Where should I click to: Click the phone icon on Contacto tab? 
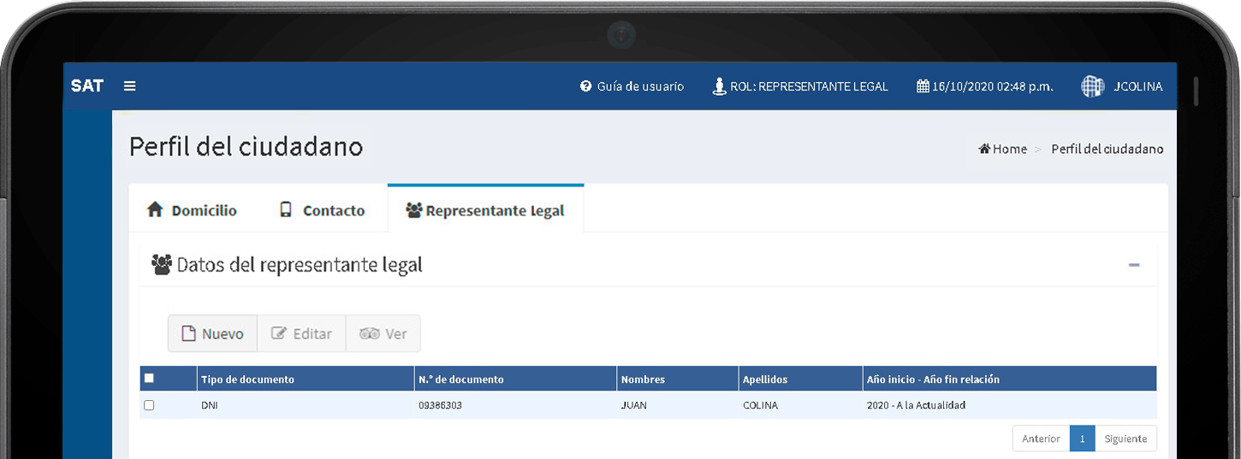point(286,209)
